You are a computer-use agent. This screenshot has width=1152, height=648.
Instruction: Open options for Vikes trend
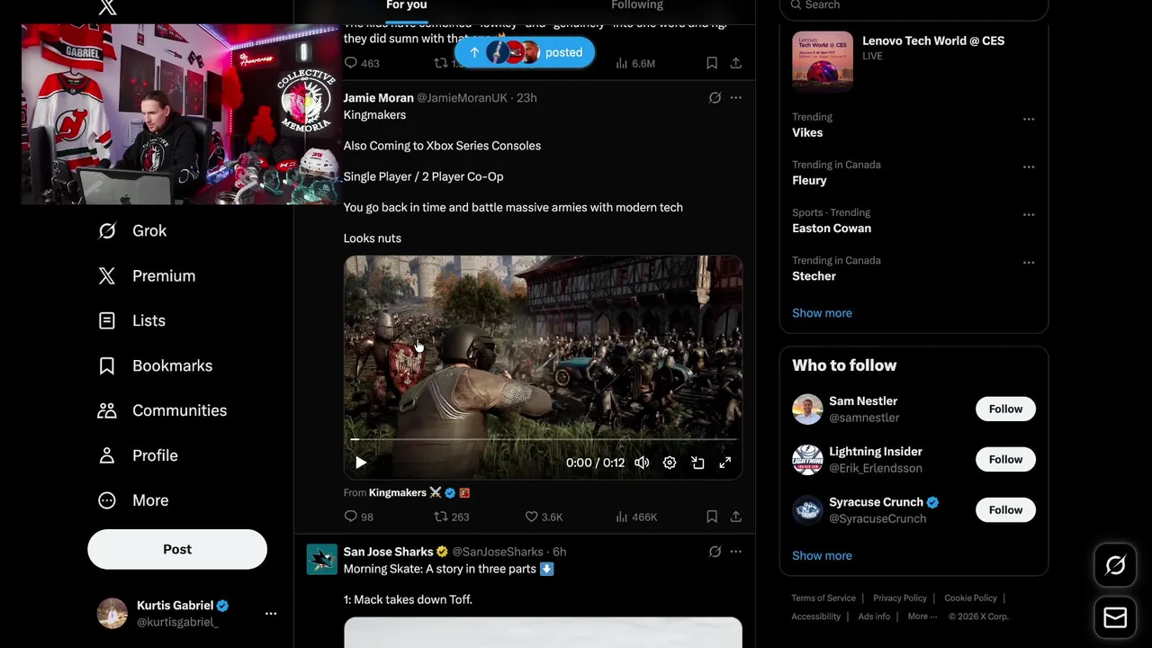pyautogui.click(x=1029, y=119)
